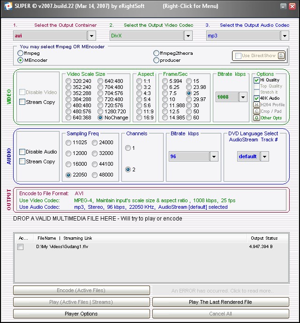Toggle the video Stream Copy checkbox
Viewport: 300px width, 323px height.
pos(22,102)
